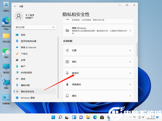This screenshot has width=162, height=121.
Task: Open Microsoft Edge desktop shortcut
Action: click(x=6, y=23)
